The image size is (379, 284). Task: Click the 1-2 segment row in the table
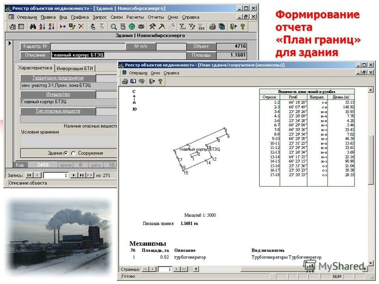[x=307, y=103]
